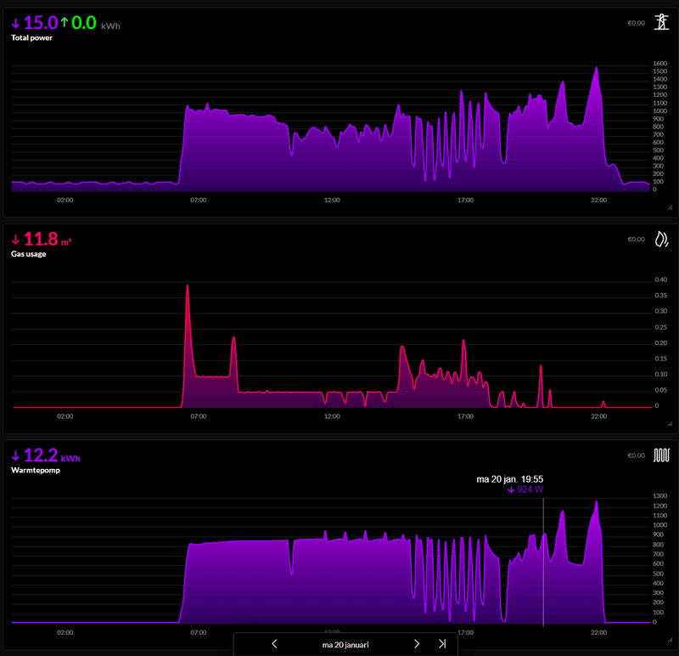Click the 15.0 kWh import value

pyautogui.click(x=40, y=23)
